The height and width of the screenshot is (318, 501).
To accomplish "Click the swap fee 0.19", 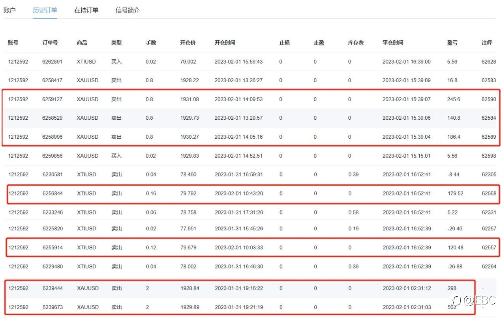I will click(x=353, y=228).
